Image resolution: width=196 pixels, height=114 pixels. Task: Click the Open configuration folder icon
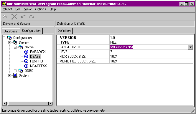pos(5,16)
